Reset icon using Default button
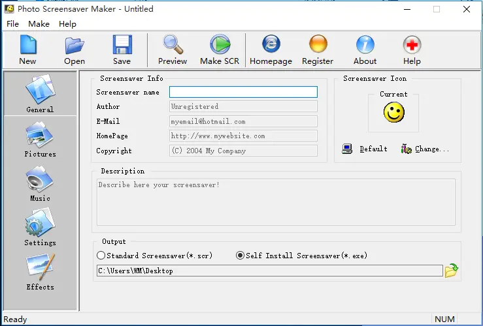Viewport: 483px width, 326px height. click(x=365, y=149)
